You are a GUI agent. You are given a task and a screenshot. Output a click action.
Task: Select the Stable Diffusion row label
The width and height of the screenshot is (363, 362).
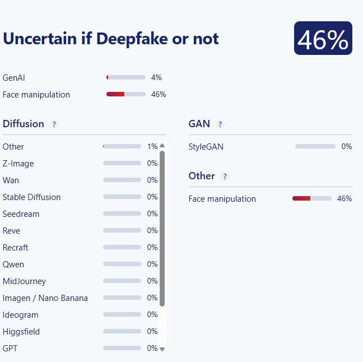31,197
